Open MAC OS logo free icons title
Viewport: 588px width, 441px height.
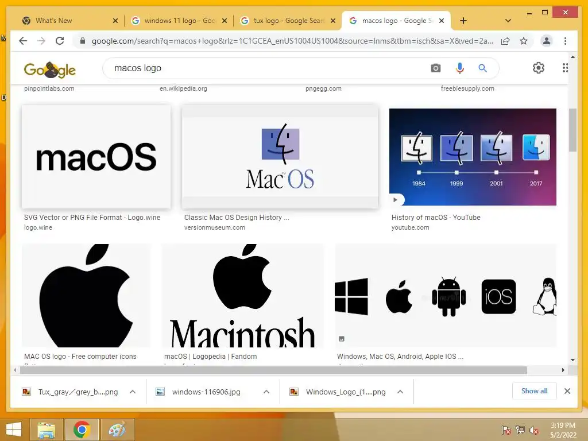(80, 356)
